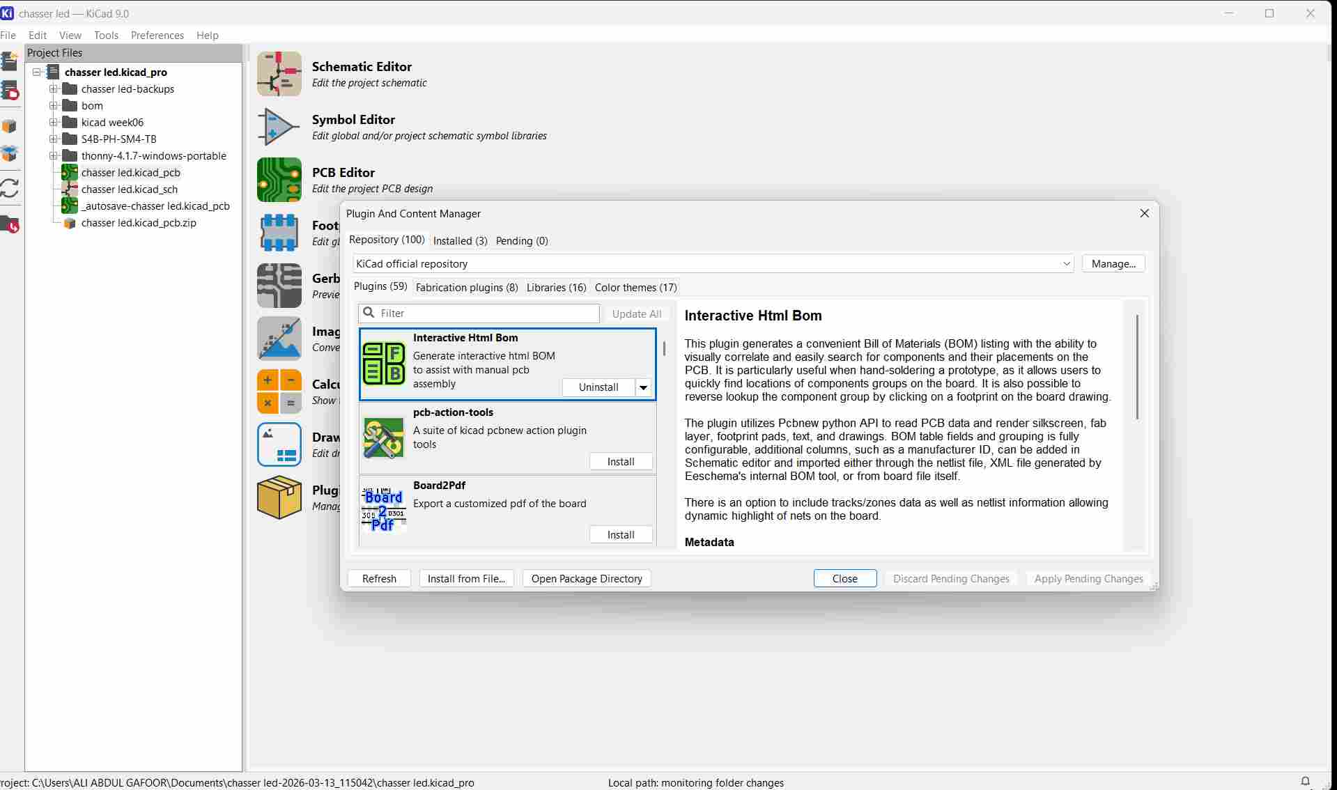1337x790 pixels.
Task: Click the Manage... button
Action: 1113,264
